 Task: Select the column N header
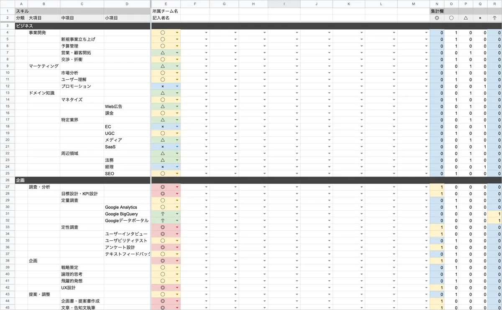[437, 4]
